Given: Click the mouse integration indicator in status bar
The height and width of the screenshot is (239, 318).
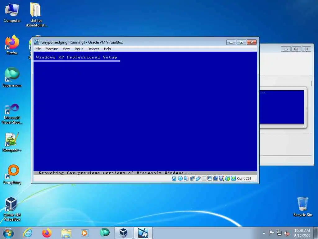Looking at the screenshot, I should [228, 178].
